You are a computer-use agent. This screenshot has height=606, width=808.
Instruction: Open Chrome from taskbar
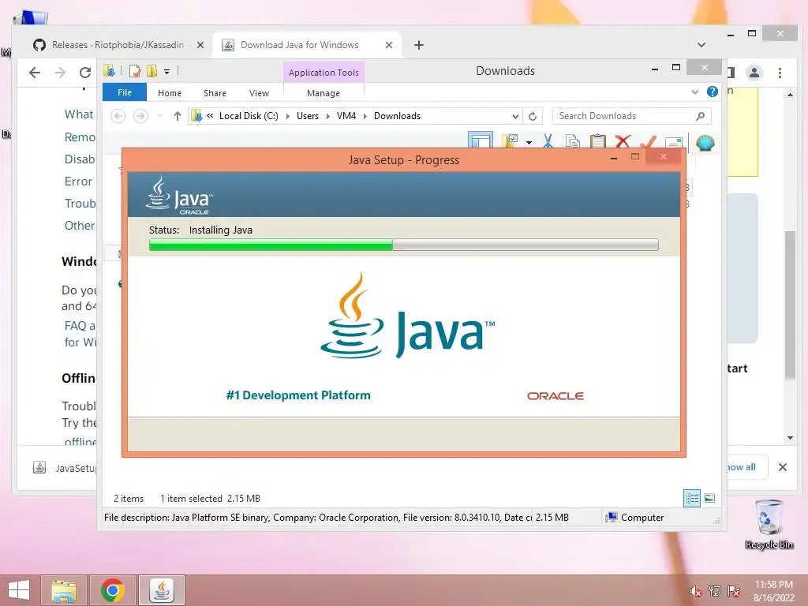tap(113, 590)
